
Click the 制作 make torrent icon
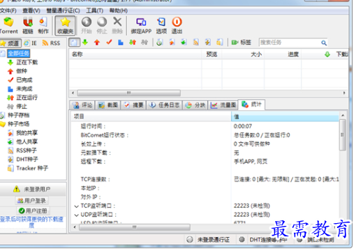pos(43,25)
